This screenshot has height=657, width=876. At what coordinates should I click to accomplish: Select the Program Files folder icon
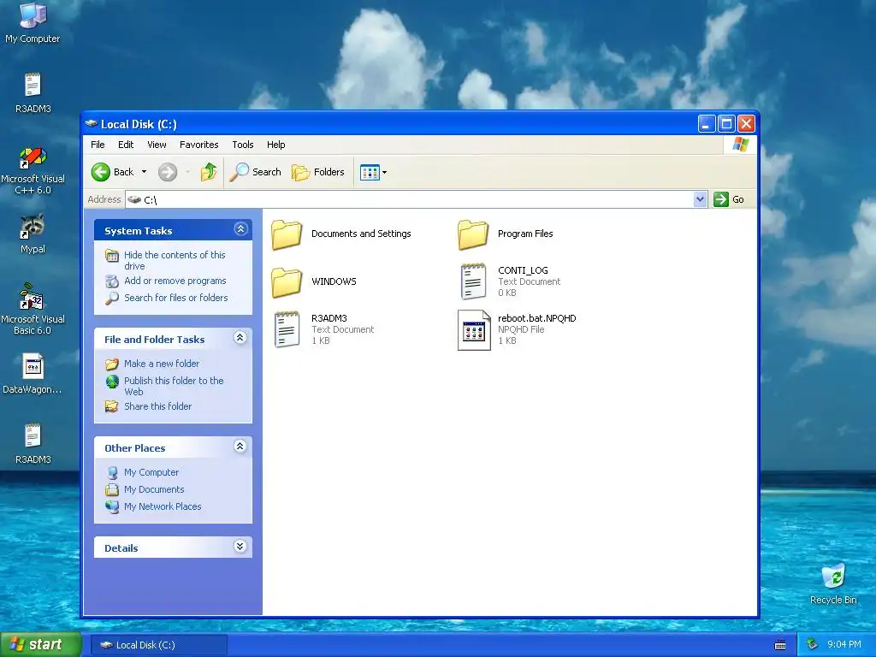pyautogui.click(x=473, y=234)
